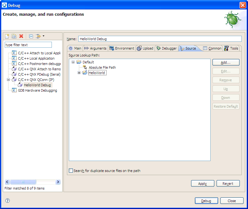The height and width of the screenshot is (209, 248).
Task: Switch to the Debugger tab
Action: (x=167, y=48)
